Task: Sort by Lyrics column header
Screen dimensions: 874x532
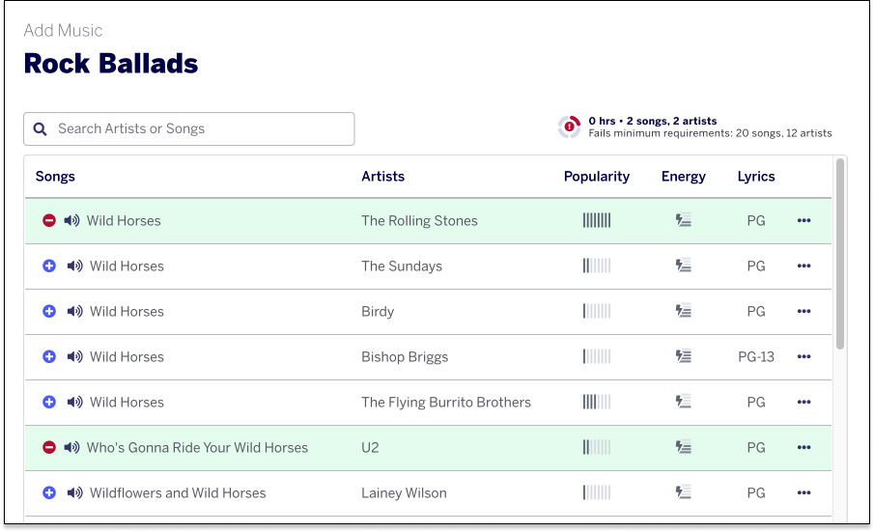Action: click(756, 177)
